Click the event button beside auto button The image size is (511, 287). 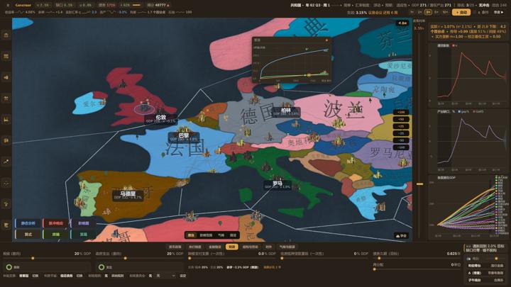(483, 12)
